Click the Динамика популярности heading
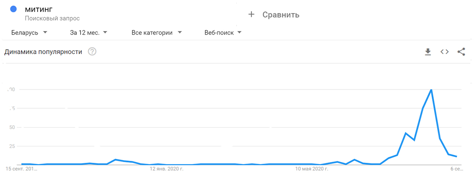 click(43, 52)
